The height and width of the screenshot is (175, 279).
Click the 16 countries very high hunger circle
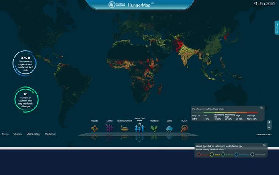26,100
